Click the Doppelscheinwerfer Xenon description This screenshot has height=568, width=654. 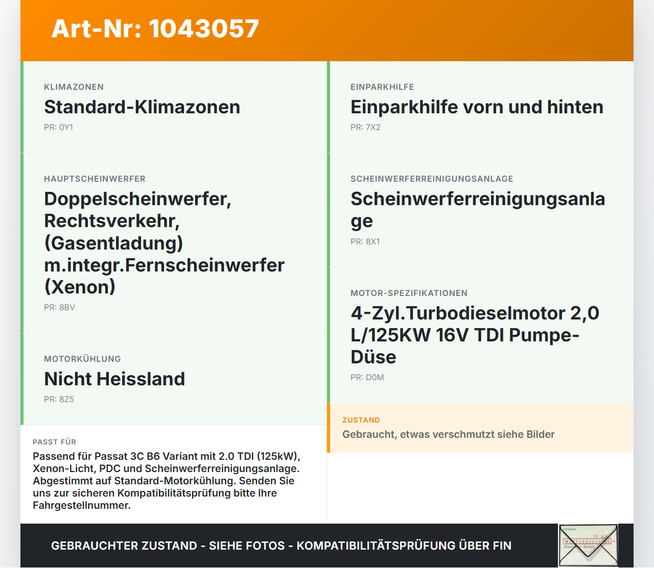tap(164, 243)
